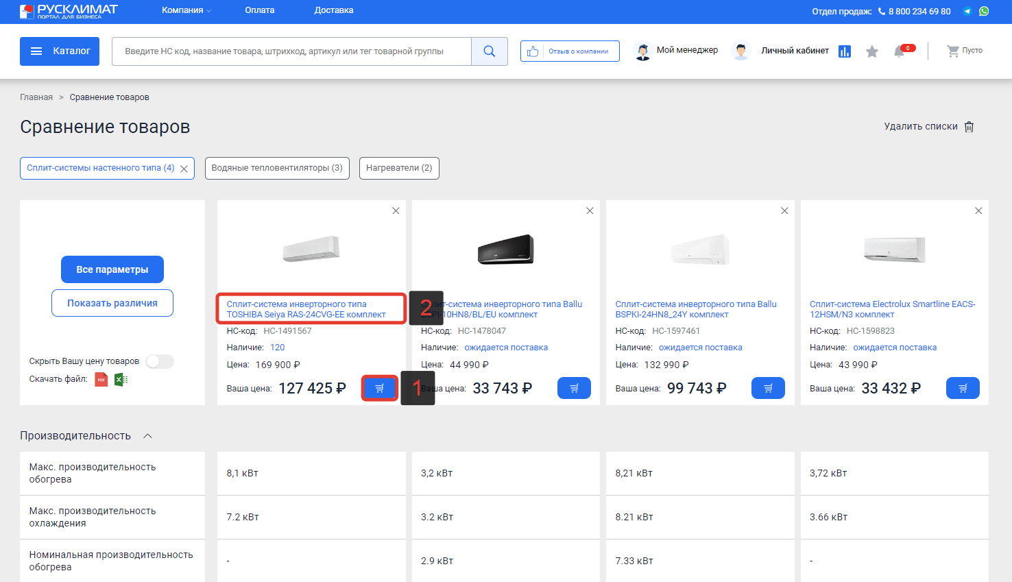Click Все параметры button
Screen dimensions: 1012x582
(x=112, y=269)
